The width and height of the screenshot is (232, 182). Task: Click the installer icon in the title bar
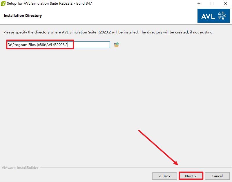click(3, 3)
